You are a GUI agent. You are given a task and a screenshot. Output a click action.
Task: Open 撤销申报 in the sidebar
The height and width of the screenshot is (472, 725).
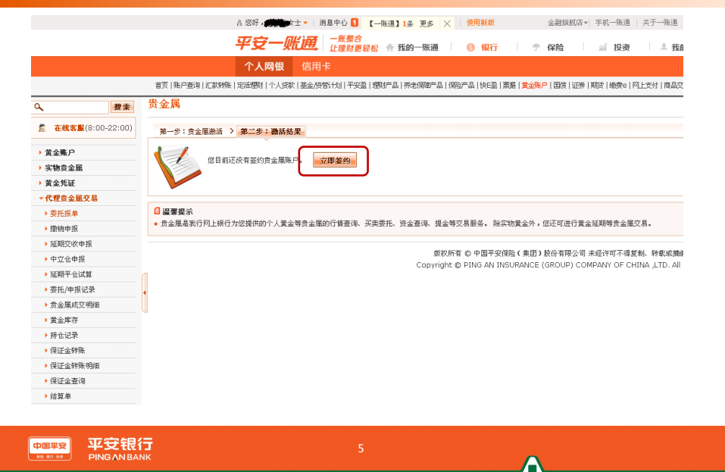point(64,229)
